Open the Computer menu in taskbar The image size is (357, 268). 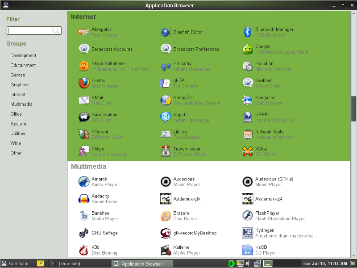coord(15,264)
